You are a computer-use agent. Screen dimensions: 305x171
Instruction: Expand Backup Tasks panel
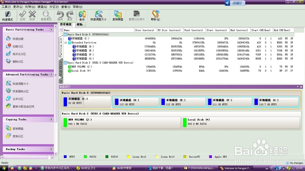(51, 149)
